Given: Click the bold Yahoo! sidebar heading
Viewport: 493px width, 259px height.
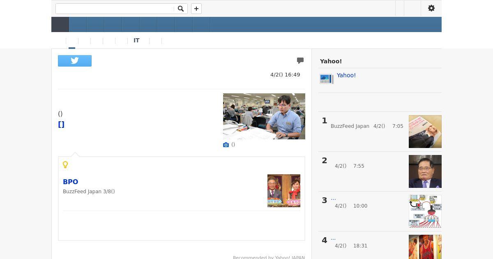Looking at the screenshot, I should (x=331, y=61).
